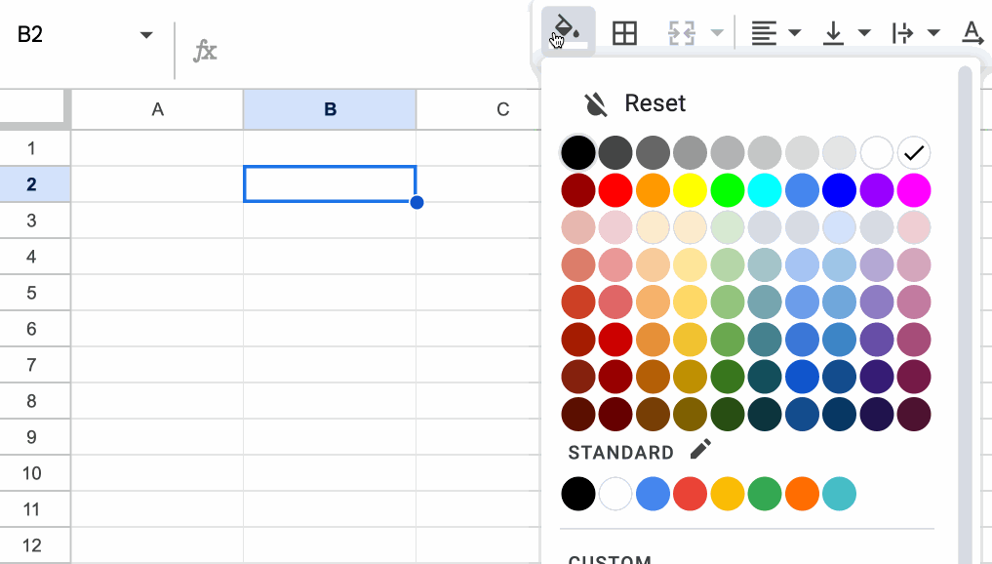Select the orange standard theme swatch
992x564 pixels.
coord(802,495)
